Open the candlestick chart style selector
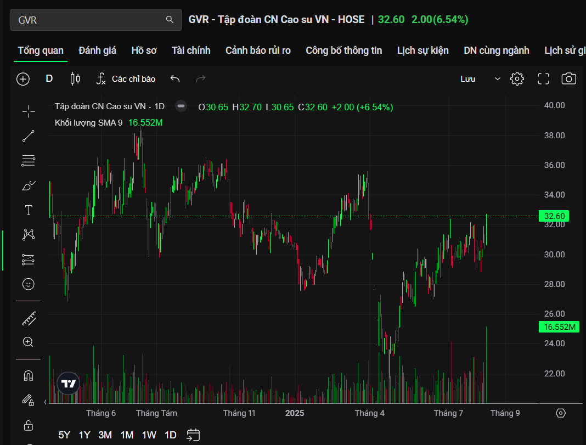The width and height of the screenshot is (586, 445). 75,79
